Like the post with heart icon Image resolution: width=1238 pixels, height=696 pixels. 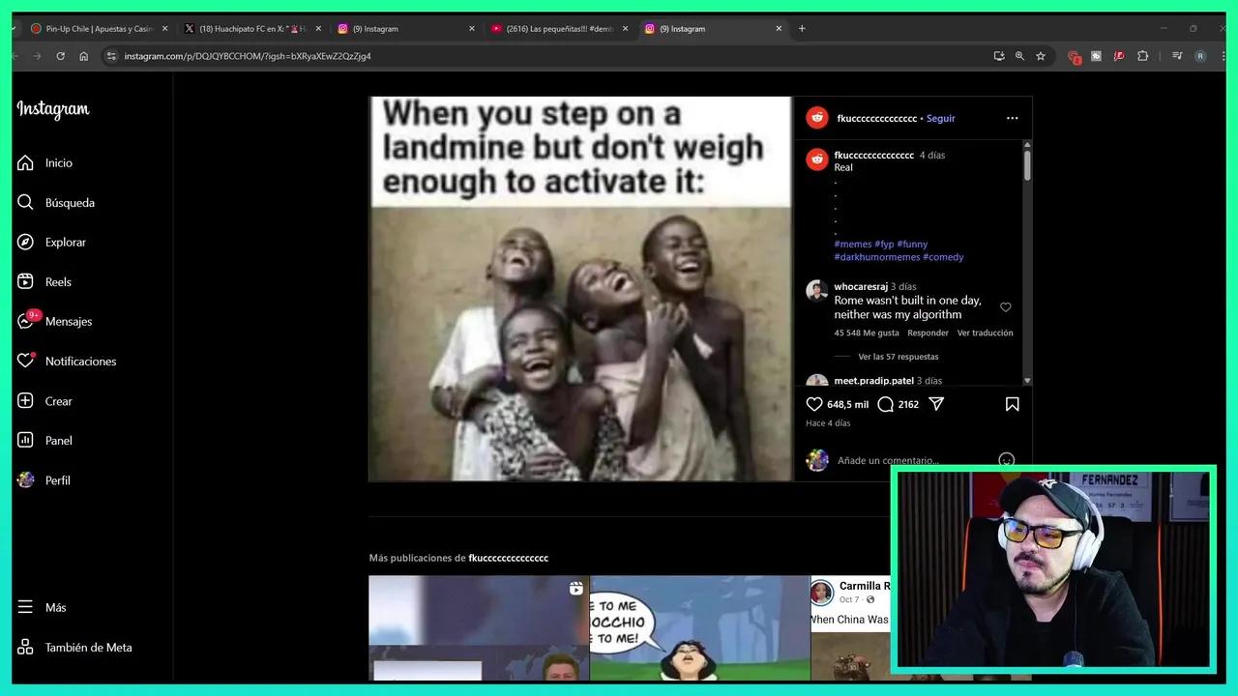814,404
